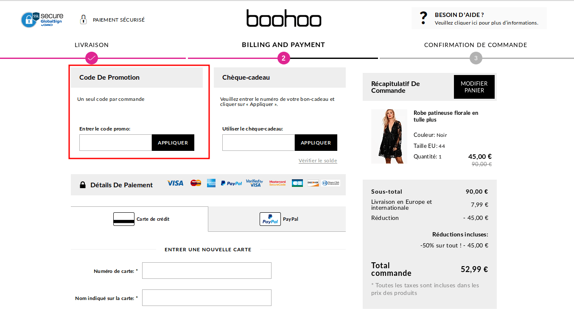Click the Robe patineuse florale product thumbnail
This screenshot has width=574, height=314.
click(389, 136)
